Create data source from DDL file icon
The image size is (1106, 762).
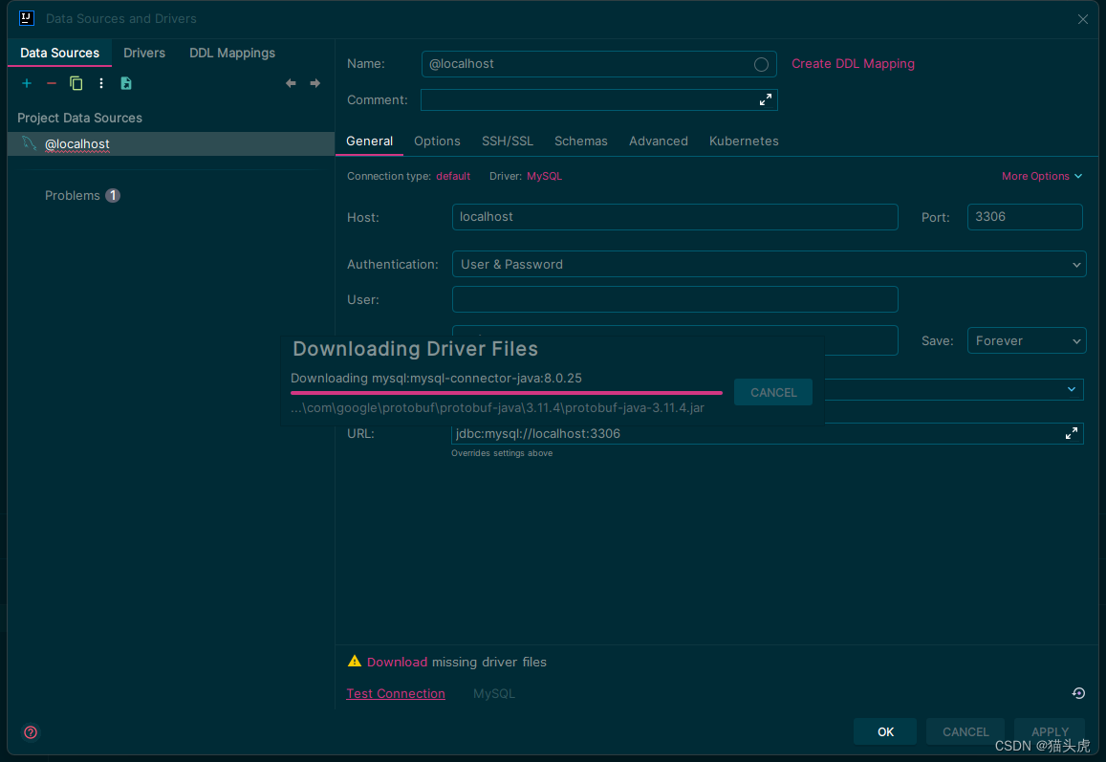pyautogui.click(x=125, y=83)
